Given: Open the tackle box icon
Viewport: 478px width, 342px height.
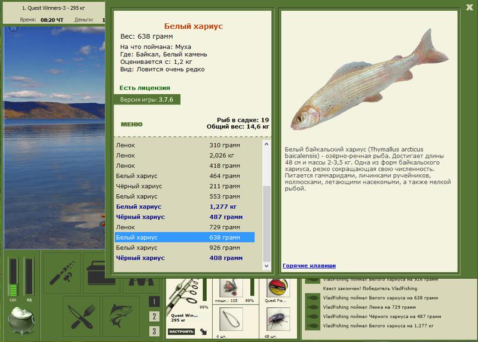Looking at the screenshot, I should click(x=102, y=273).
